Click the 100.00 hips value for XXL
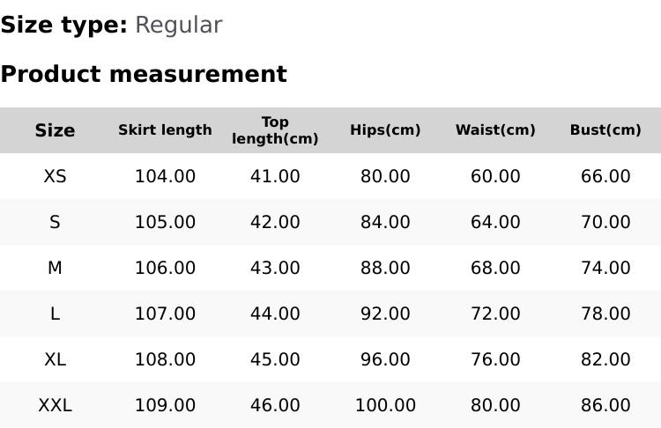The height and width of the screenshot is (428, 661). tap(385, 405)
